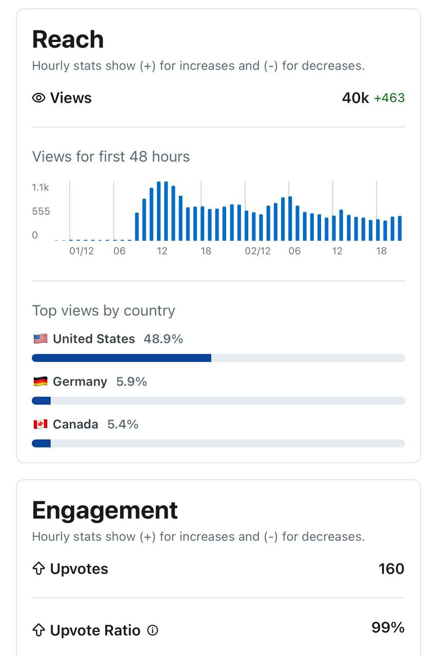437x656 pixels.
Task: Open the Upvote Ratio info icon
Action: click(152, 630)
